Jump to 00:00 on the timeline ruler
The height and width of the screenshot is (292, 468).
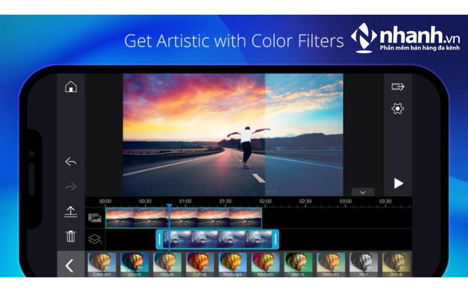coord(105,201)
